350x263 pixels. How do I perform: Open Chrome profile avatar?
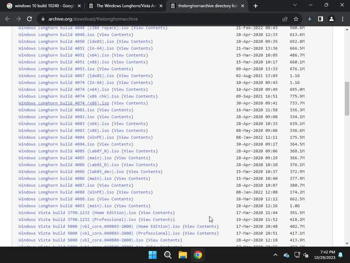332,19
